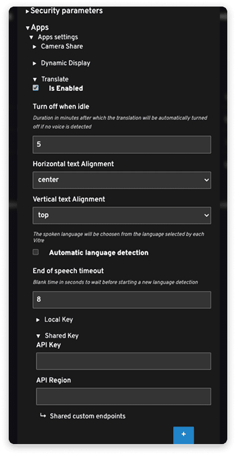Expand the Dynamic Display settings
The height and width of the screenshot is (455, 236).
pos(62,63)
